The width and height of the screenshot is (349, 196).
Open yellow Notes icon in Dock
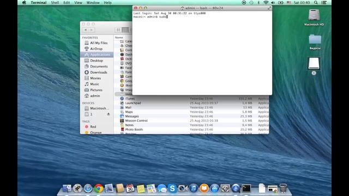(x=141, y=189)
